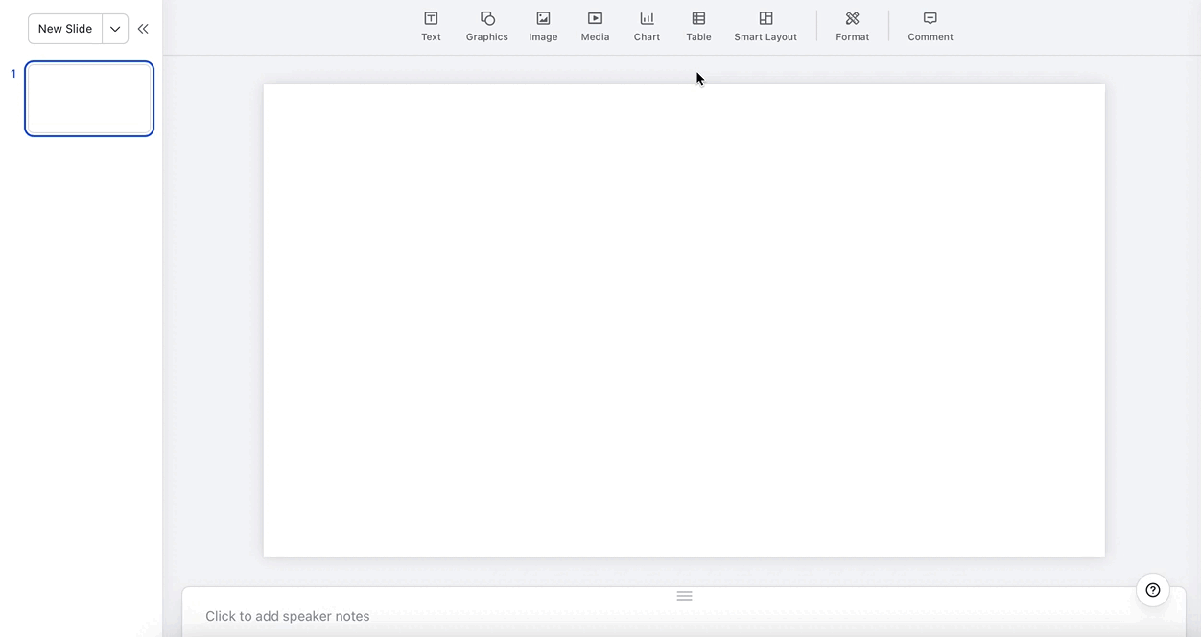Open the Graphics shapes tool
Image resolution: width=1201 pixels, height=637 pixels.
tap(487, 18)
